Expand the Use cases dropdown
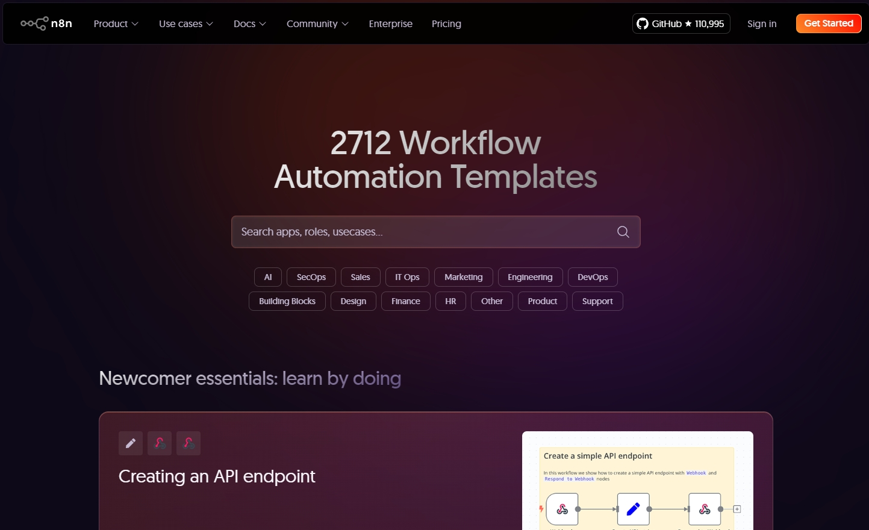The height and width of the screenshot is (530, 869). [x=186, y=23]
